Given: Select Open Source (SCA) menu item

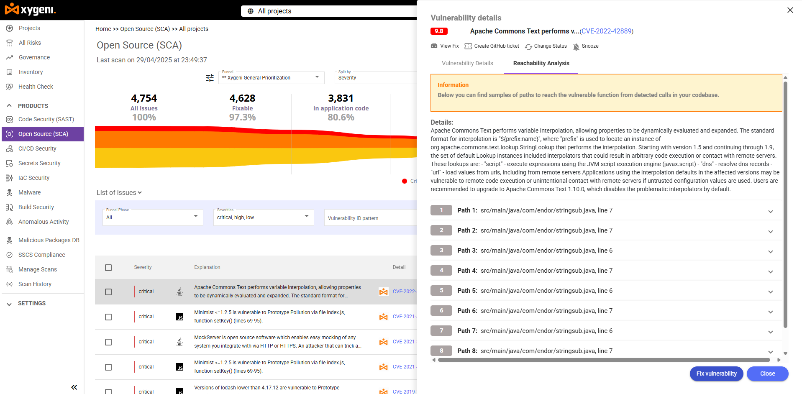Looking at the screenshot, I should [42, 134].
